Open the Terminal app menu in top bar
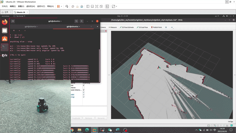The height and width of the screenshot is (133, 236). [x=19, y=16]
